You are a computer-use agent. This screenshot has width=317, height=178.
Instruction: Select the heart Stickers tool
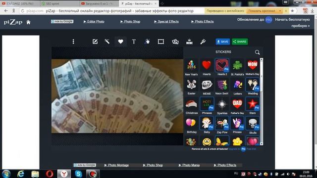[x=121, y=42]
